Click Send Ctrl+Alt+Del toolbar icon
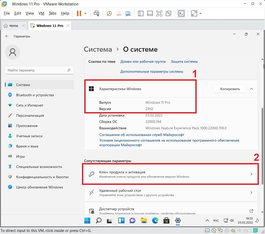Viewport: 265px width, 234px height. tap(96, 14)
